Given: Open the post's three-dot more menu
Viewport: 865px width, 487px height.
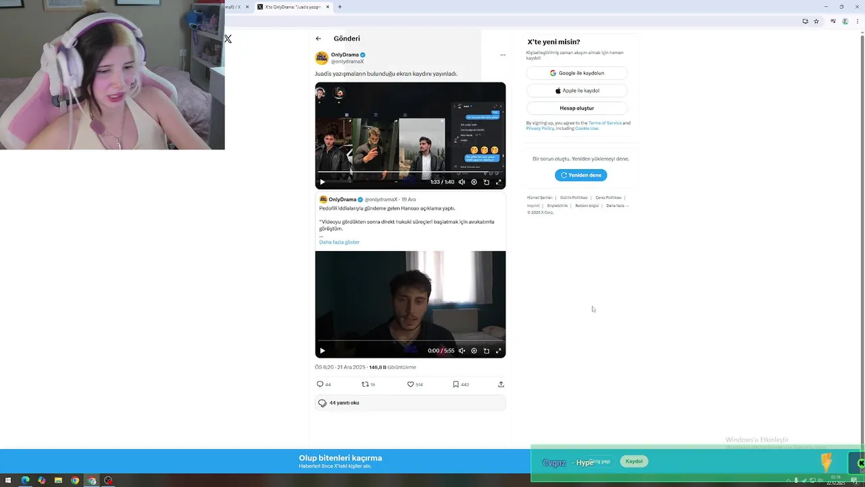Looking at the screenshot, I should [x=502, y=55].
